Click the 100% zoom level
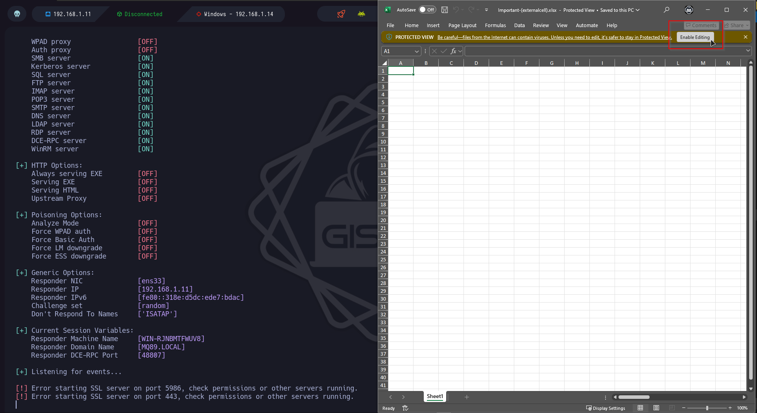The height and width of the screenshot is (413, 757). pyautogui.click(x=742, y=408)
